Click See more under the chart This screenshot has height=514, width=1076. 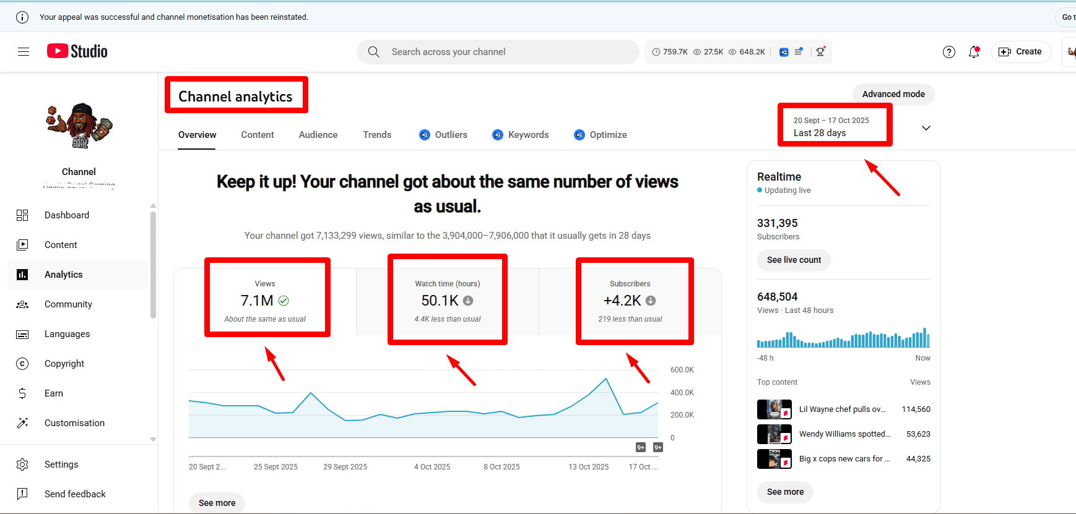click(x=217, y=503)
